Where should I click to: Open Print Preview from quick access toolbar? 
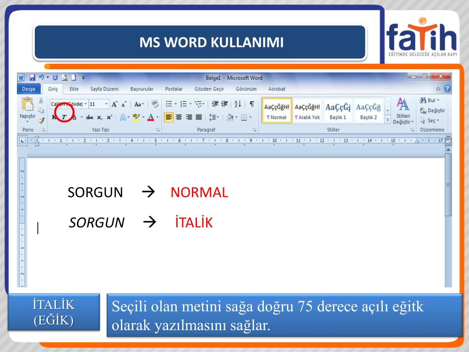coord(65,78)
